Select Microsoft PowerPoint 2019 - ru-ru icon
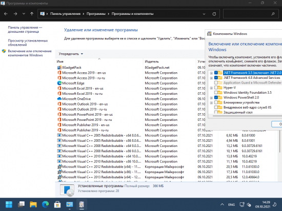 [59, 120]
